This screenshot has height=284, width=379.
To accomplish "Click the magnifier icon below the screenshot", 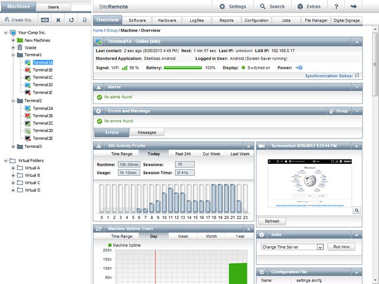I will tap(357, 209).
